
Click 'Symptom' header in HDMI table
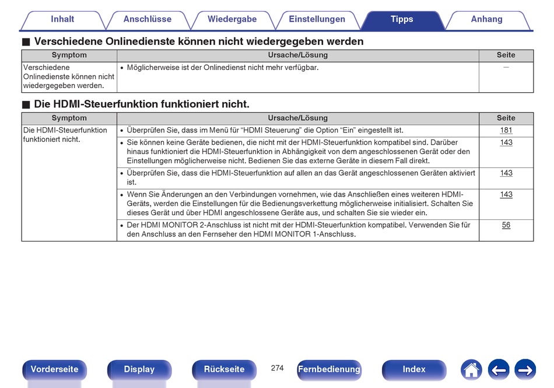[69, 118]
